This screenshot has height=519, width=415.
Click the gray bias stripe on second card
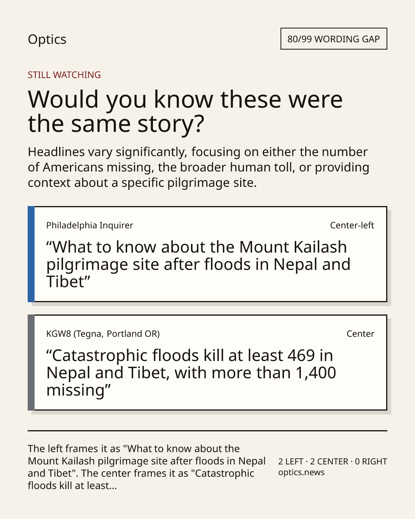point(31,363)
